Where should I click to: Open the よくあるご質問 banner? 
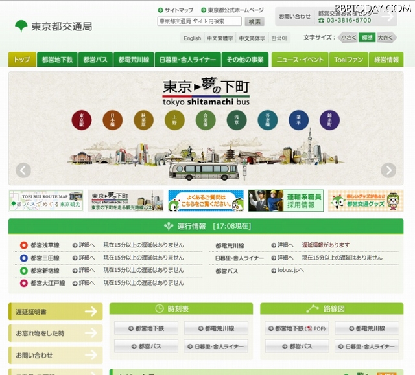pyautogui.click(x=206, y=201)
